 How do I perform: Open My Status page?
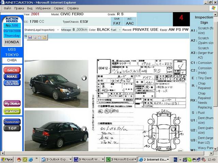coord(12,103)
